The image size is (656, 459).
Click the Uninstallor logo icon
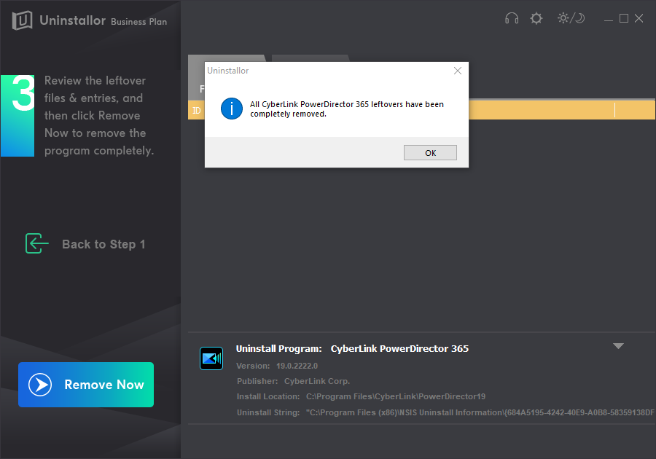[22, 20]
